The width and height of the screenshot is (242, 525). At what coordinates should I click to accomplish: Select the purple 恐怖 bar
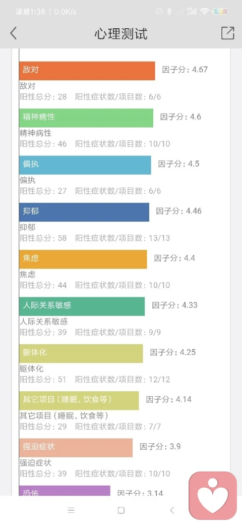[65, 491]
